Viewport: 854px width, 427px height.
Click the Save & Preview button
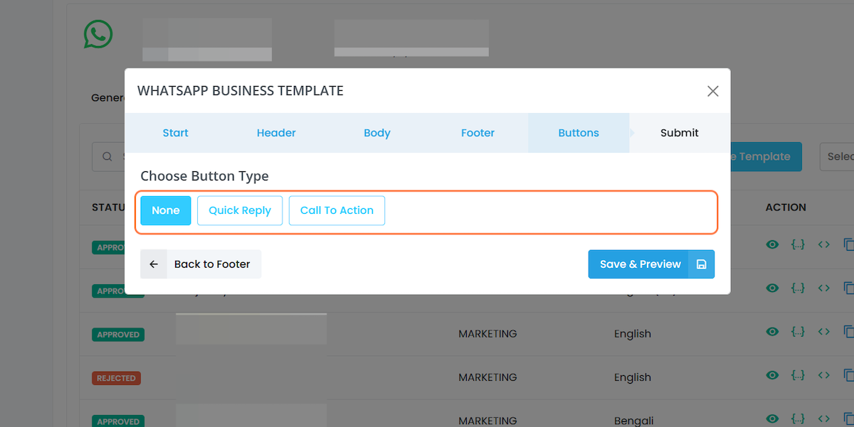click(x=651, y=264)
